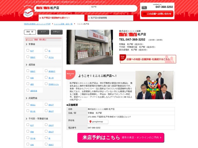Viewport: 198px width, 148px height.
Task: Click the round shop info badge
Action: point(123,57)
